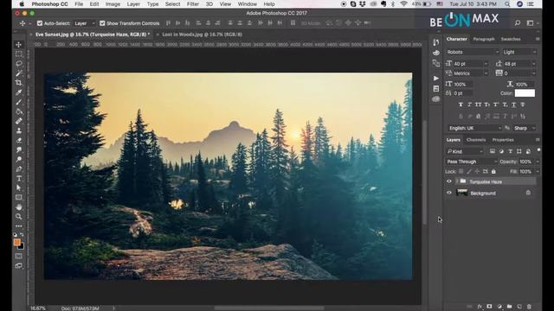
Task: Open the 40 pt font size dropdown
Action: point(471,64)
